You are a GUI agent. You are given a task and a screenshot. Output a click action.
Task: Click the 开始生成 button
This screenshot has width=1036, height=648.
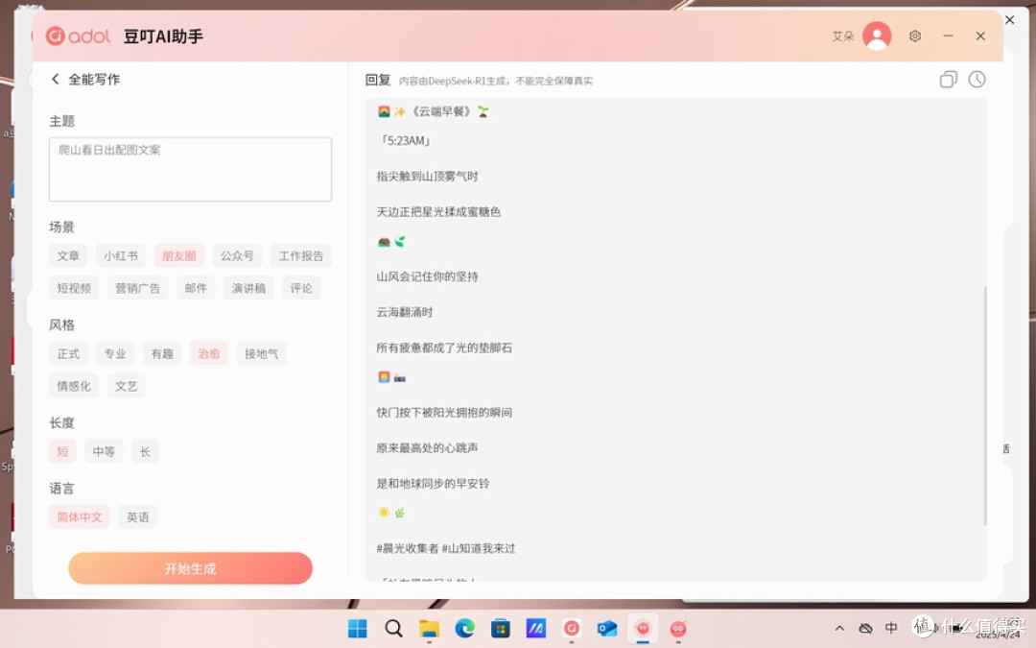pyautogui.click(x=190, y=568)
